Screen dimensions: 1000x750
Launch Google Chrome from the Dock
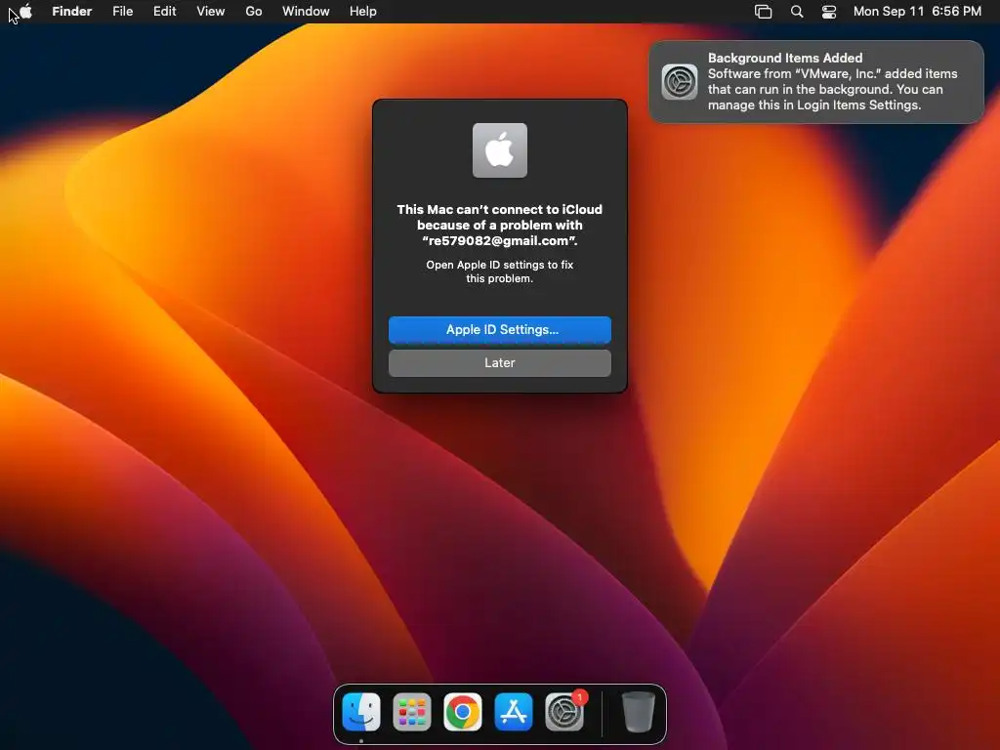463,712
